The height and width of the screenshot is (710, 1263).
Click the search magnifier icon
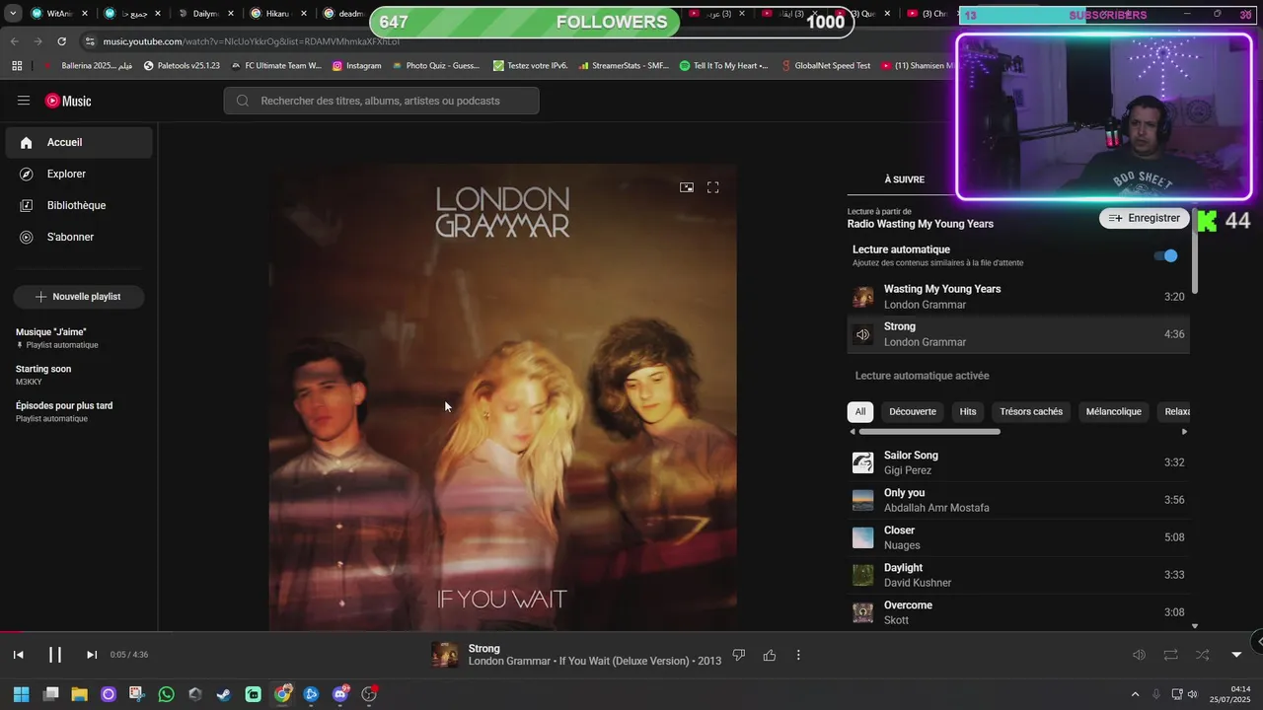tap(242, 101)
